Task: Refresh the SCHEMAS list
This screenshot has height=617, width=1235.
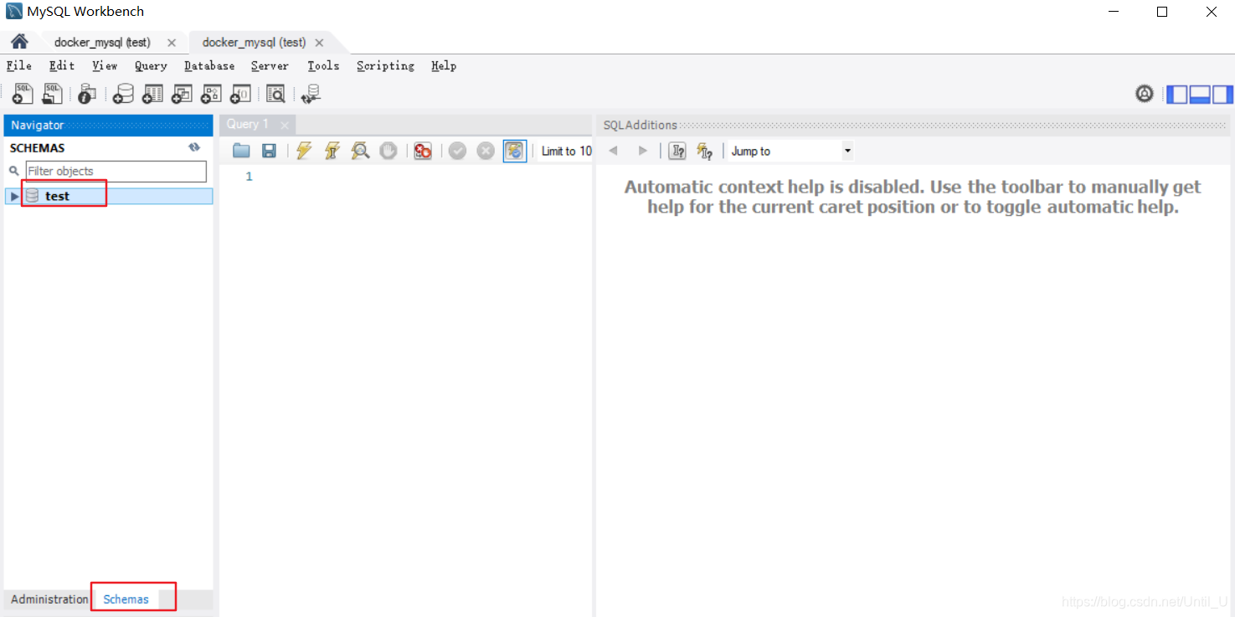Action: (x=194, y=147)
